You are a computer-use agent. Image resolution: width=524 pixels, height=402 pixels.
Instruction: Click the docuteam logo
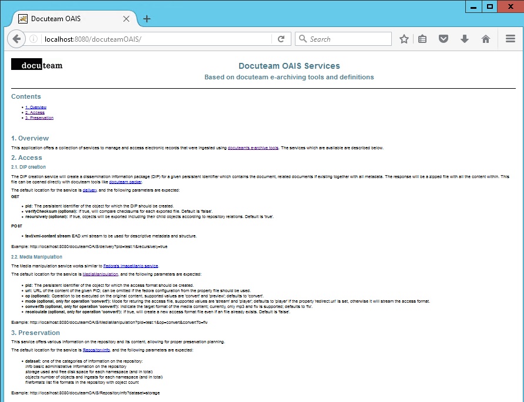pyautogui.click(x=37, y=65)
